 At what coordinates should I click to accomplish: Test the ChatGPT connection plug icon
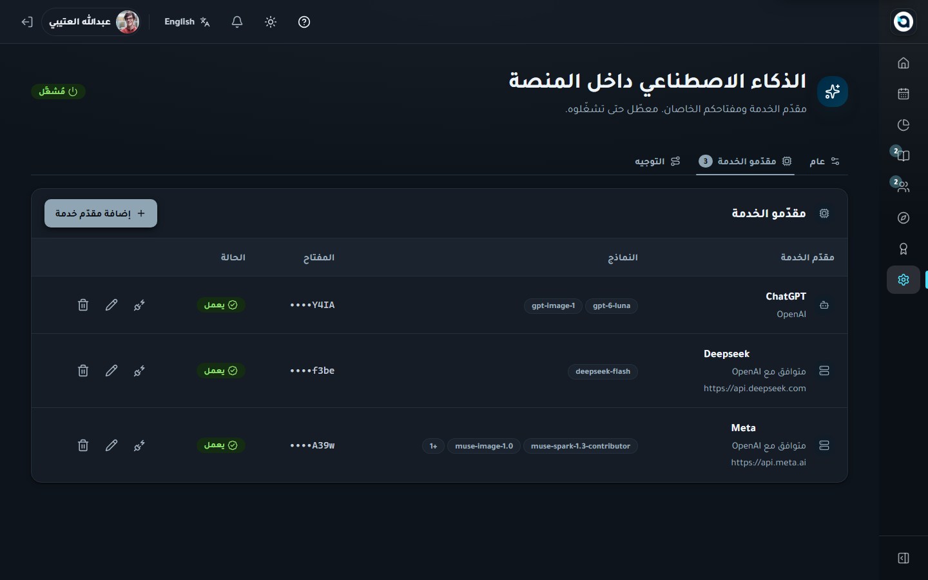click(x=139, y=305)
